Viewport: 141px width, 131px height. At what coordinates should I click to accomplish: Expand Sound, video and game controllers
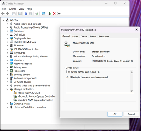click(7, 86)
